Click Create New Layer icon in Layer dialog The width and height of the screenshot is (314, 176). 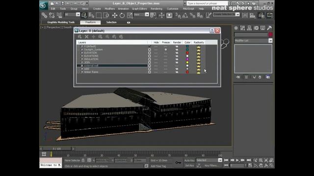[79, 37]
